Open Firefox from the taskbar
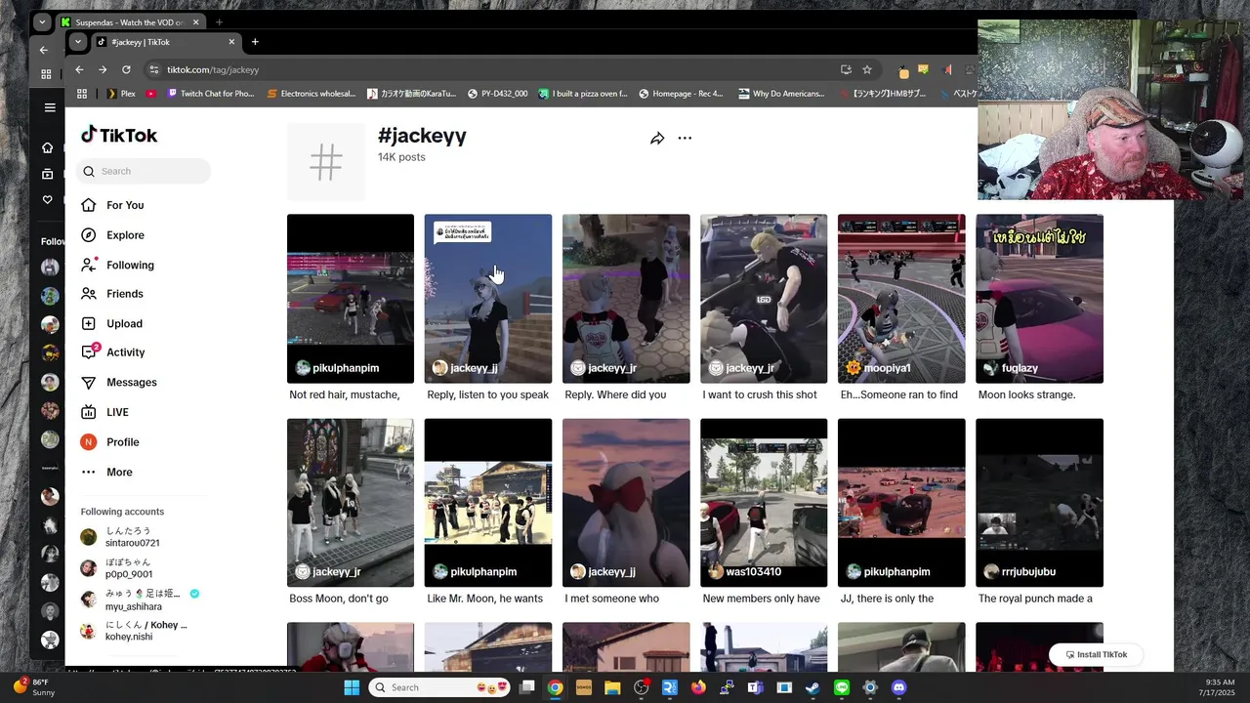This screenshot has width=1250, height=703. point(698,687)
